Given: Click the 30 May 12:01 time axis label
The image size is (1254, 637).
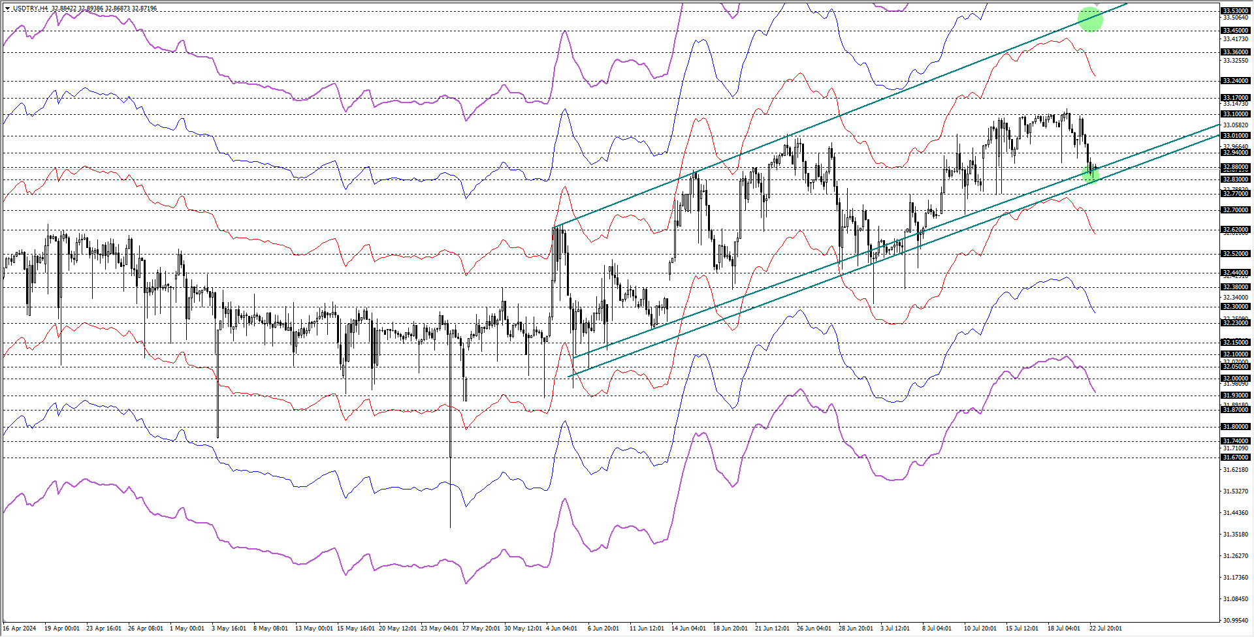Looking at the screenshot, I should [x=523, y=629].
